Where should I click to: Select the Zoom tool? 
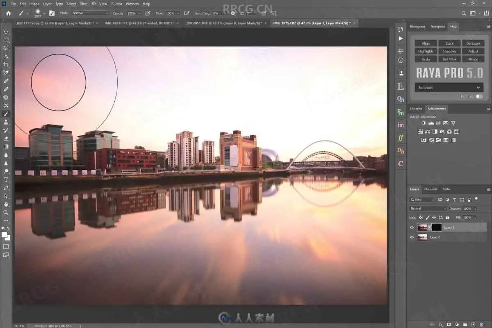(6, 212)
